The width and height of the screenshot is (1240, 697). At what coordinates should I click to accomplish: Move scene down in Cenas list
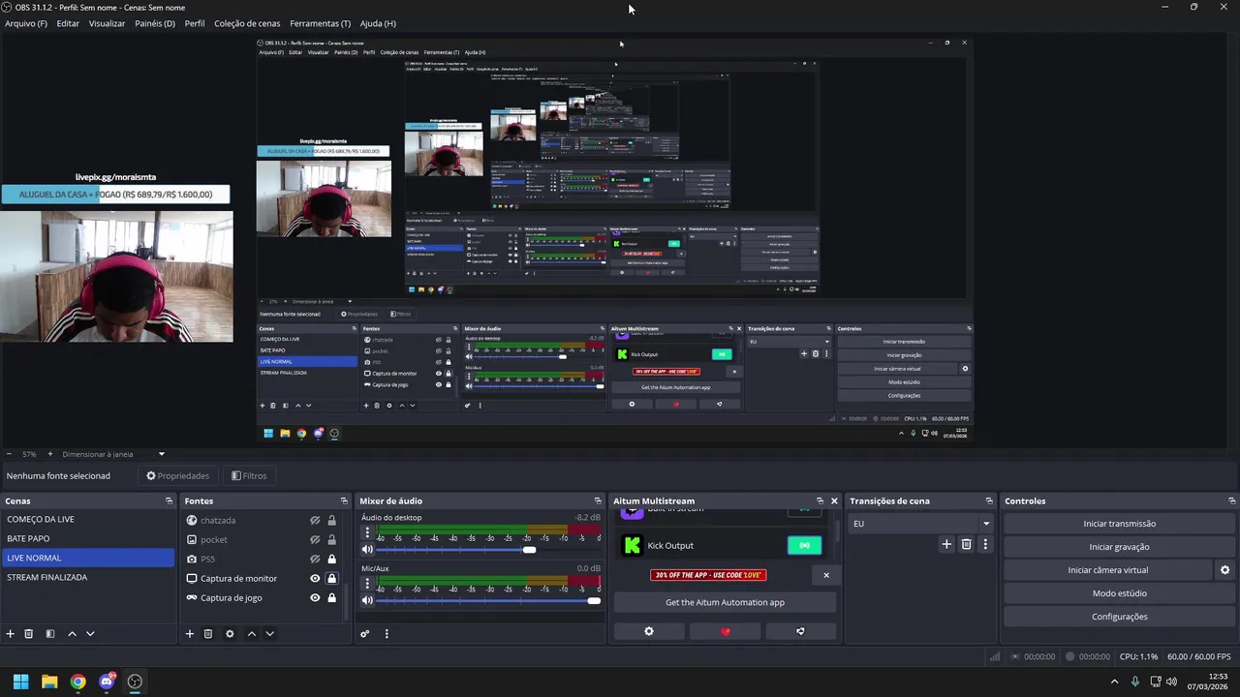[90, 634]
